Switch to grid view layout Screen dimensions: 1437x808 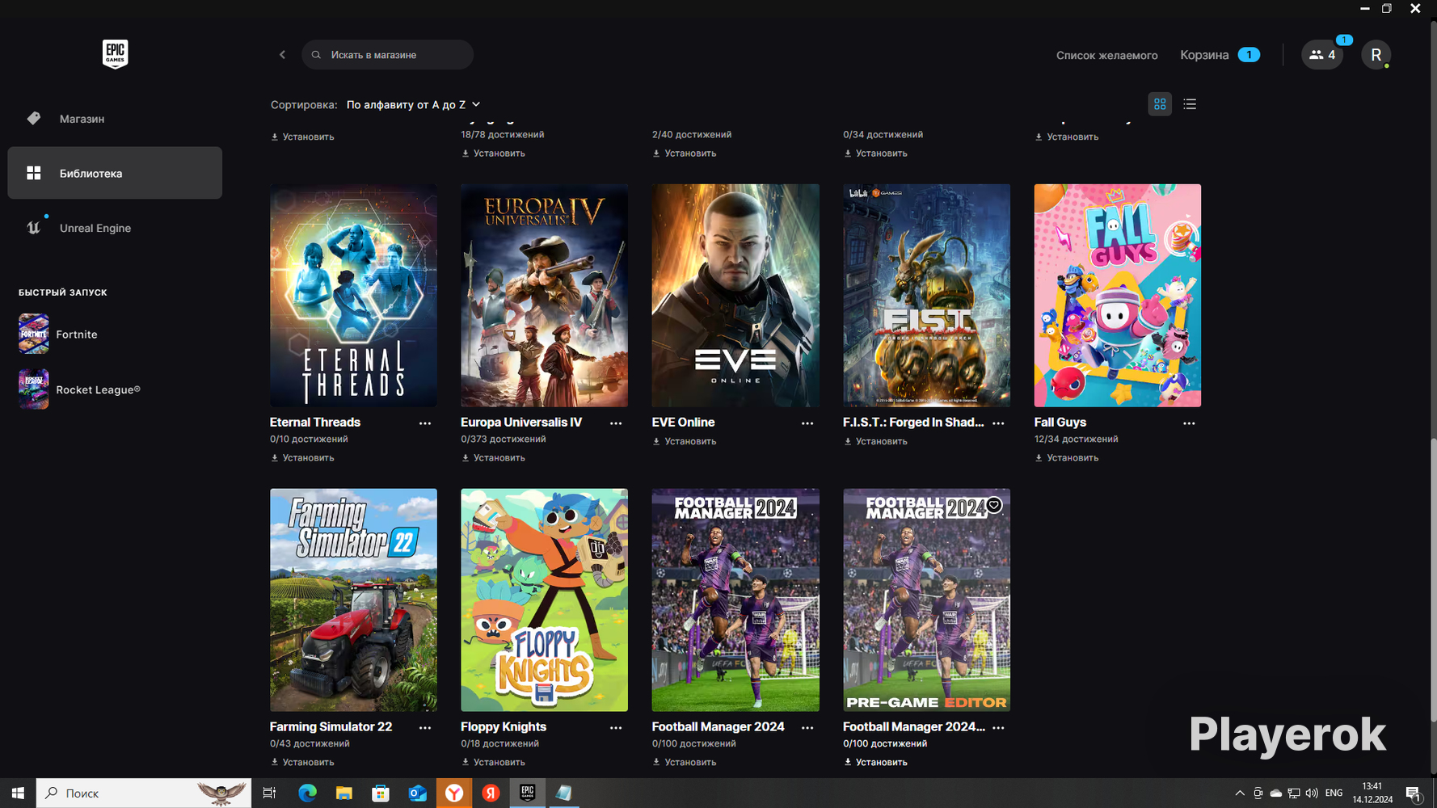(x=1160, y=104)
